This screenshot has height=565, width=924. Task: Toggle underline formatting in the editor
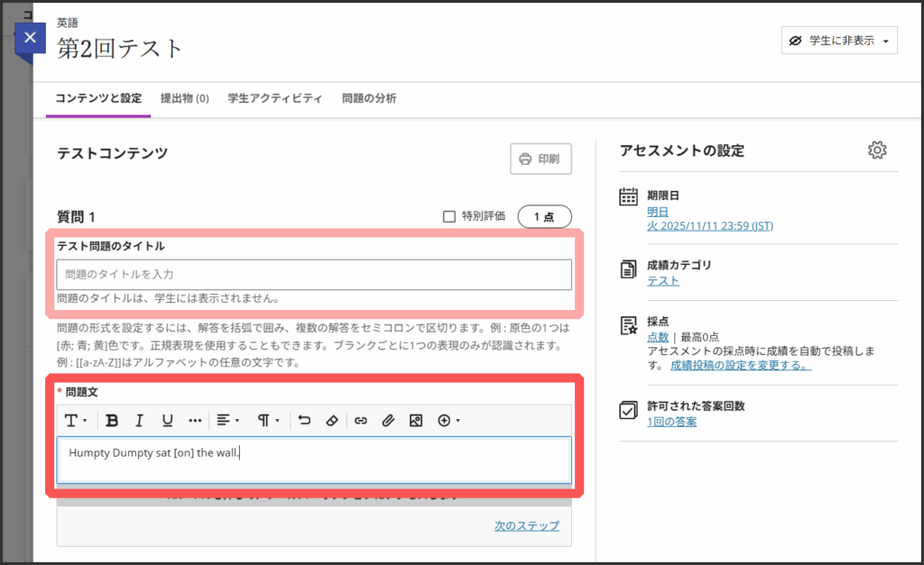[167, 420]
